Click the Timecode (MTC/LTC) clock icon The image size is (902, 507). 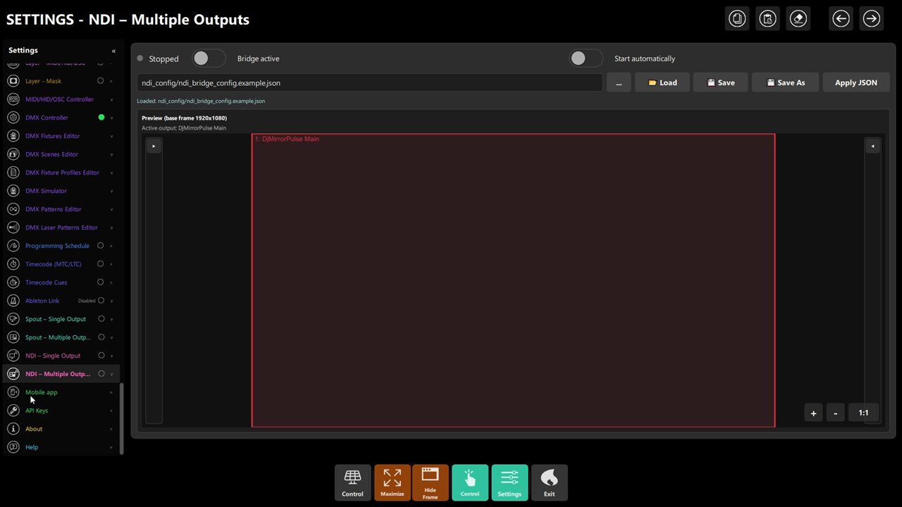[13, 264]
